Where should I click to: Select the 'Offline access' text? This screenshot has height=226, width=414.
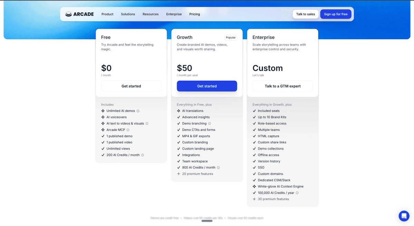[x=268, y=155]
